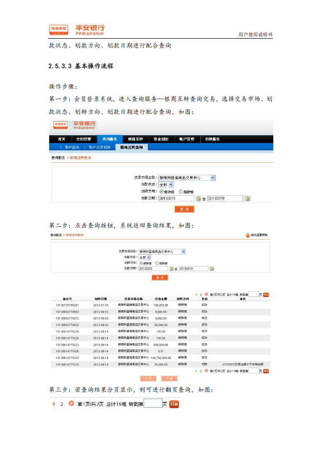This screenshot has height=454, width=321.
Task: Click next-page arrow directly below the results table
Action: 206,370
